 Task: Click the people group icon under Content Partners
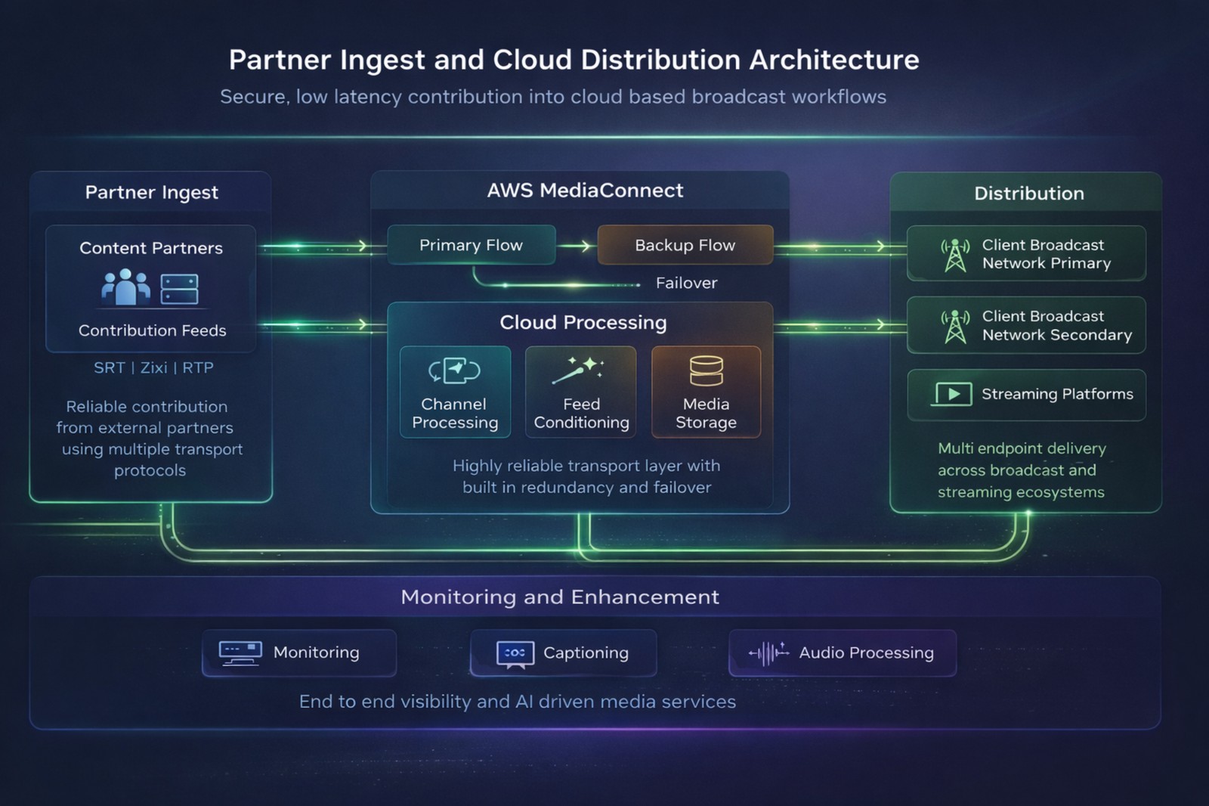125,288
